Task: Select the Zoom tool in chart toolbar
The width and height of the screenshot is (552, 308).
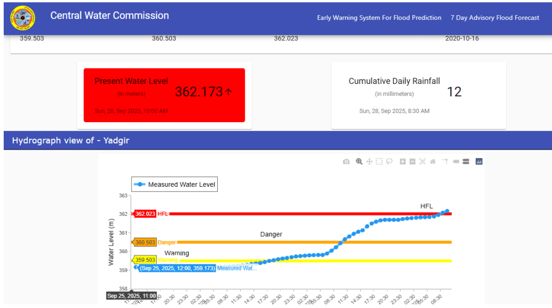Action: pos(359,162)
